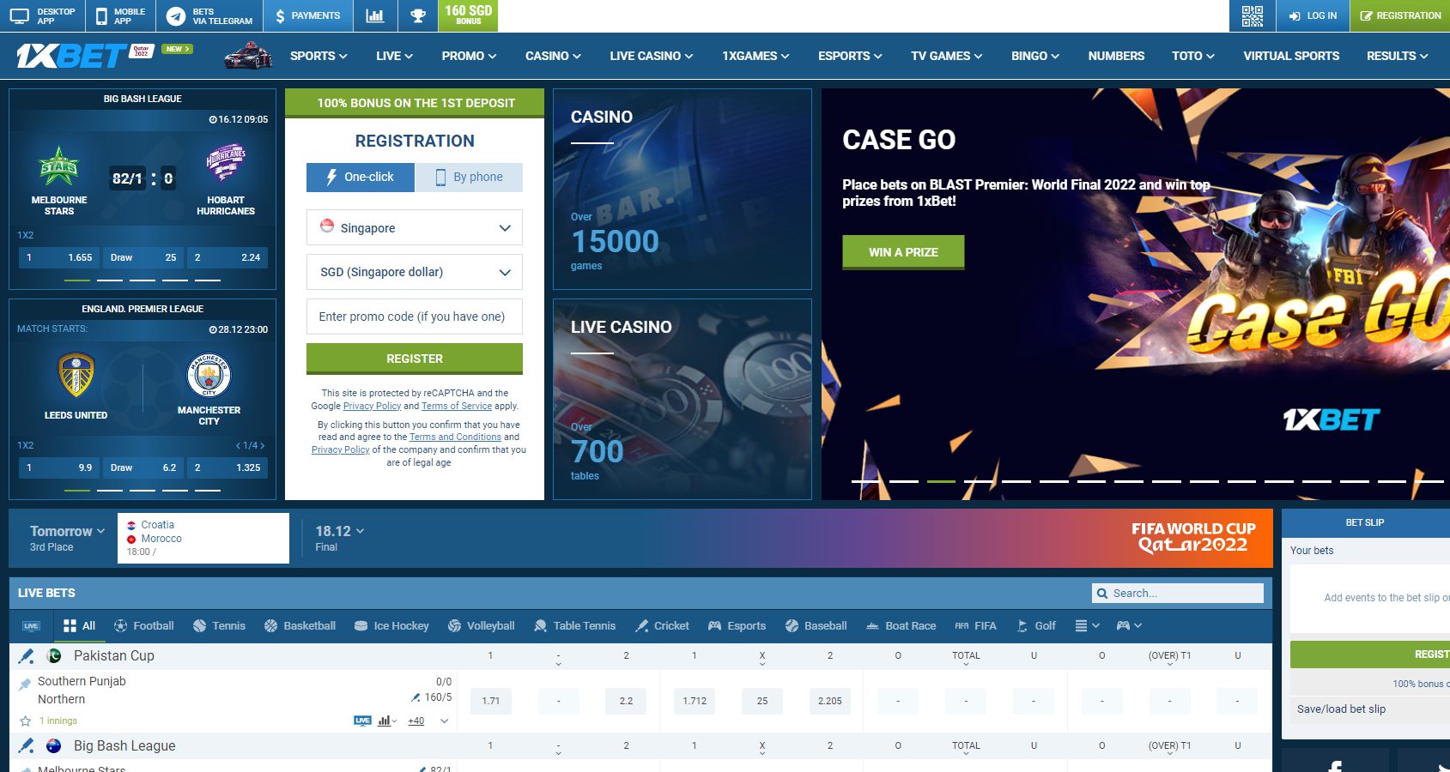Claim the 160 SGD bonus button
1450x772 pixels.
click(468, 15)
